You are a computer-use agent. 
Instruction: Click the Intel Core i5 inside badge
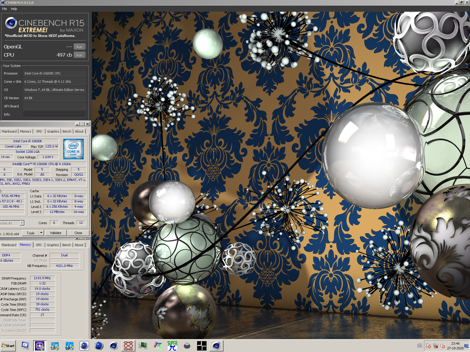(73, 149)
